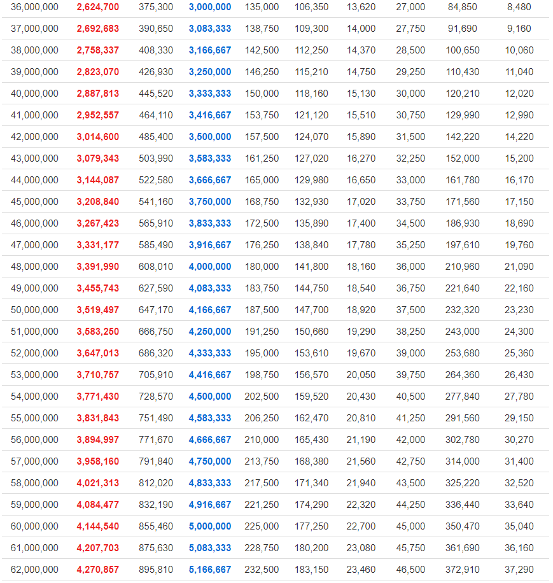Click the value 152,000
This screenshot has height=583, width=553.
tap(463, 158)
